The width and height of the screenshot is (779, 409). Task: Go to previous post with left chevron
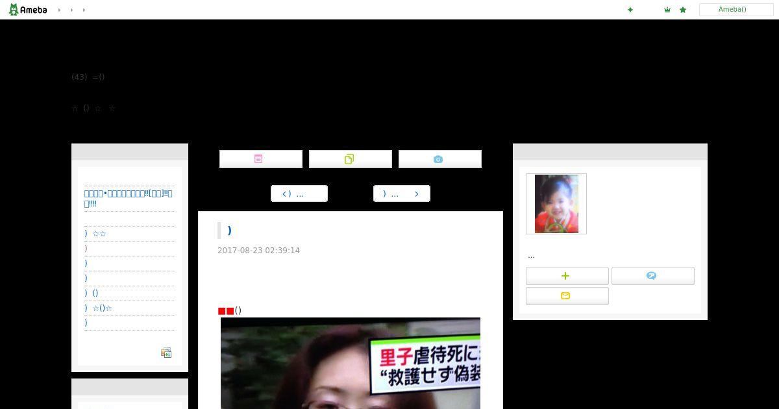[299, 193]
